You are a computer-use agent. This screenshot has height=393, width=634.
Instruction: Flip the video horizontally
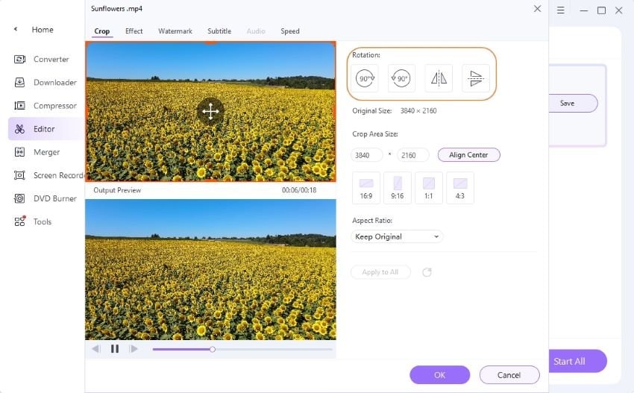click(439, 78)
